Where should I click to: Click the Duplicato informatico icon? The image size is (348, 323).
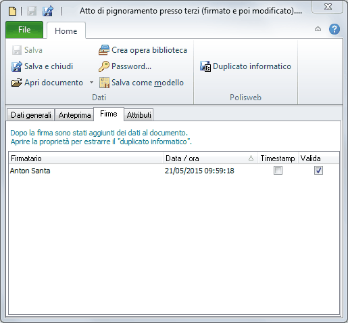tap(205, 66)
